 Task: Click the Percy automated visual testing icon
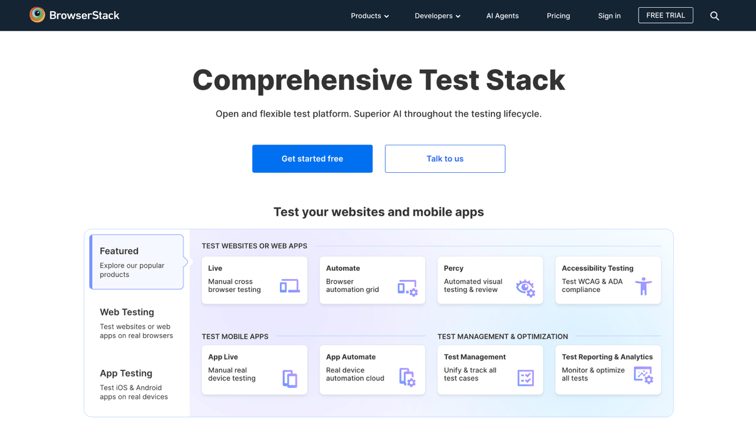526,288
